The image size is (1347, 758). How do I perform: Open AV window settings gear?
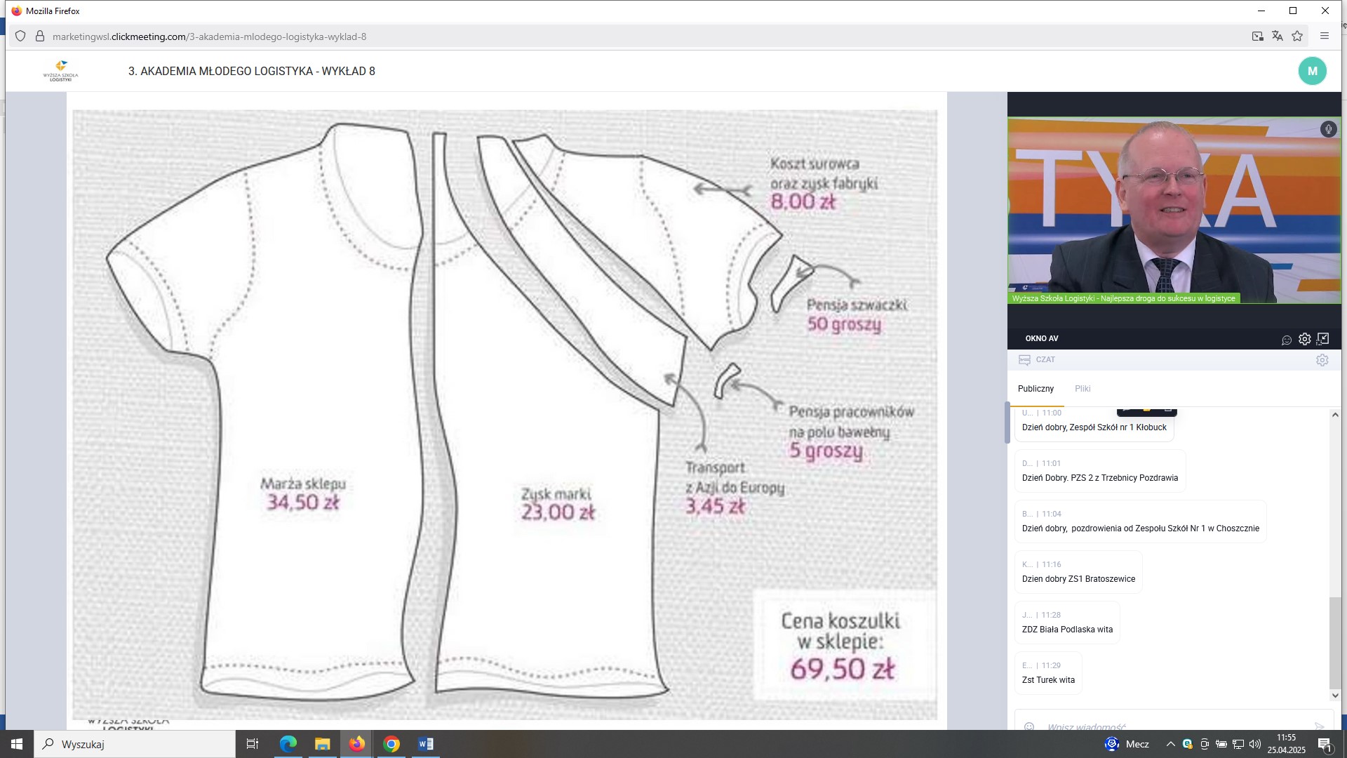coord(1304,339)
